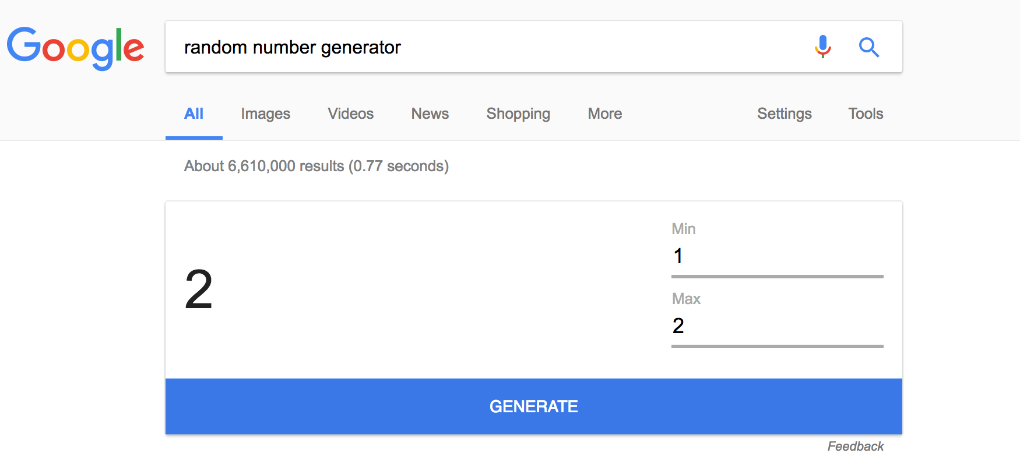Click the Min label above the field
The image size is (1020, 467).
point(683,229)
